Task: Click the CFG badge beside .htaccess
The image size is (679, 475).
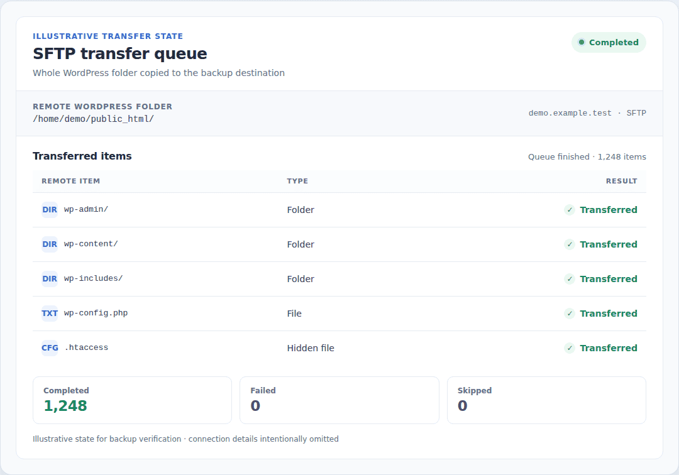Action: (50, 348)
